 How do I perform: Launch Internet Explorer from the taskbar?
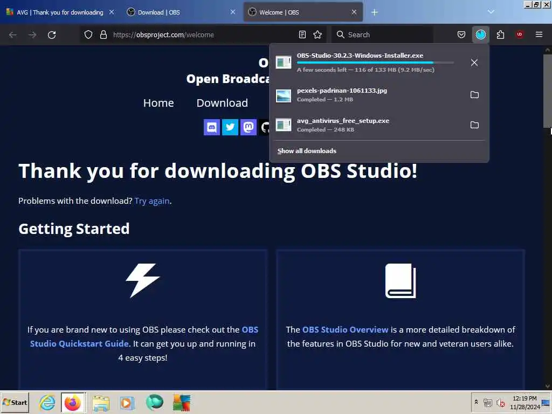click(x=47, y=402)
